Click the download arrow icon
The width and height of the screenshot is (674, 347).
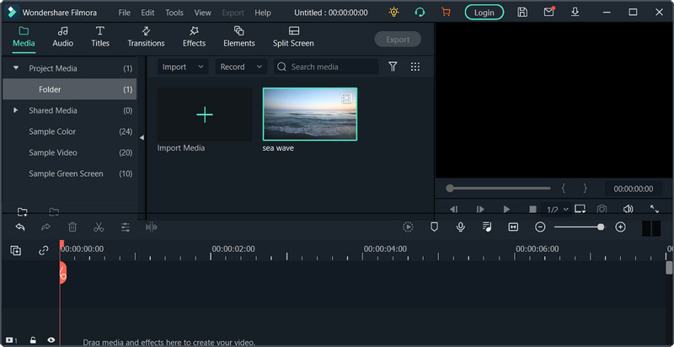coord(575,12)
